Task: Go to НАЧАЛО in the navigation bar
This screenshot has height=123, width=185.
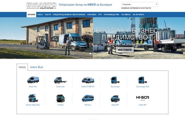Action: [x=31, y=14]
